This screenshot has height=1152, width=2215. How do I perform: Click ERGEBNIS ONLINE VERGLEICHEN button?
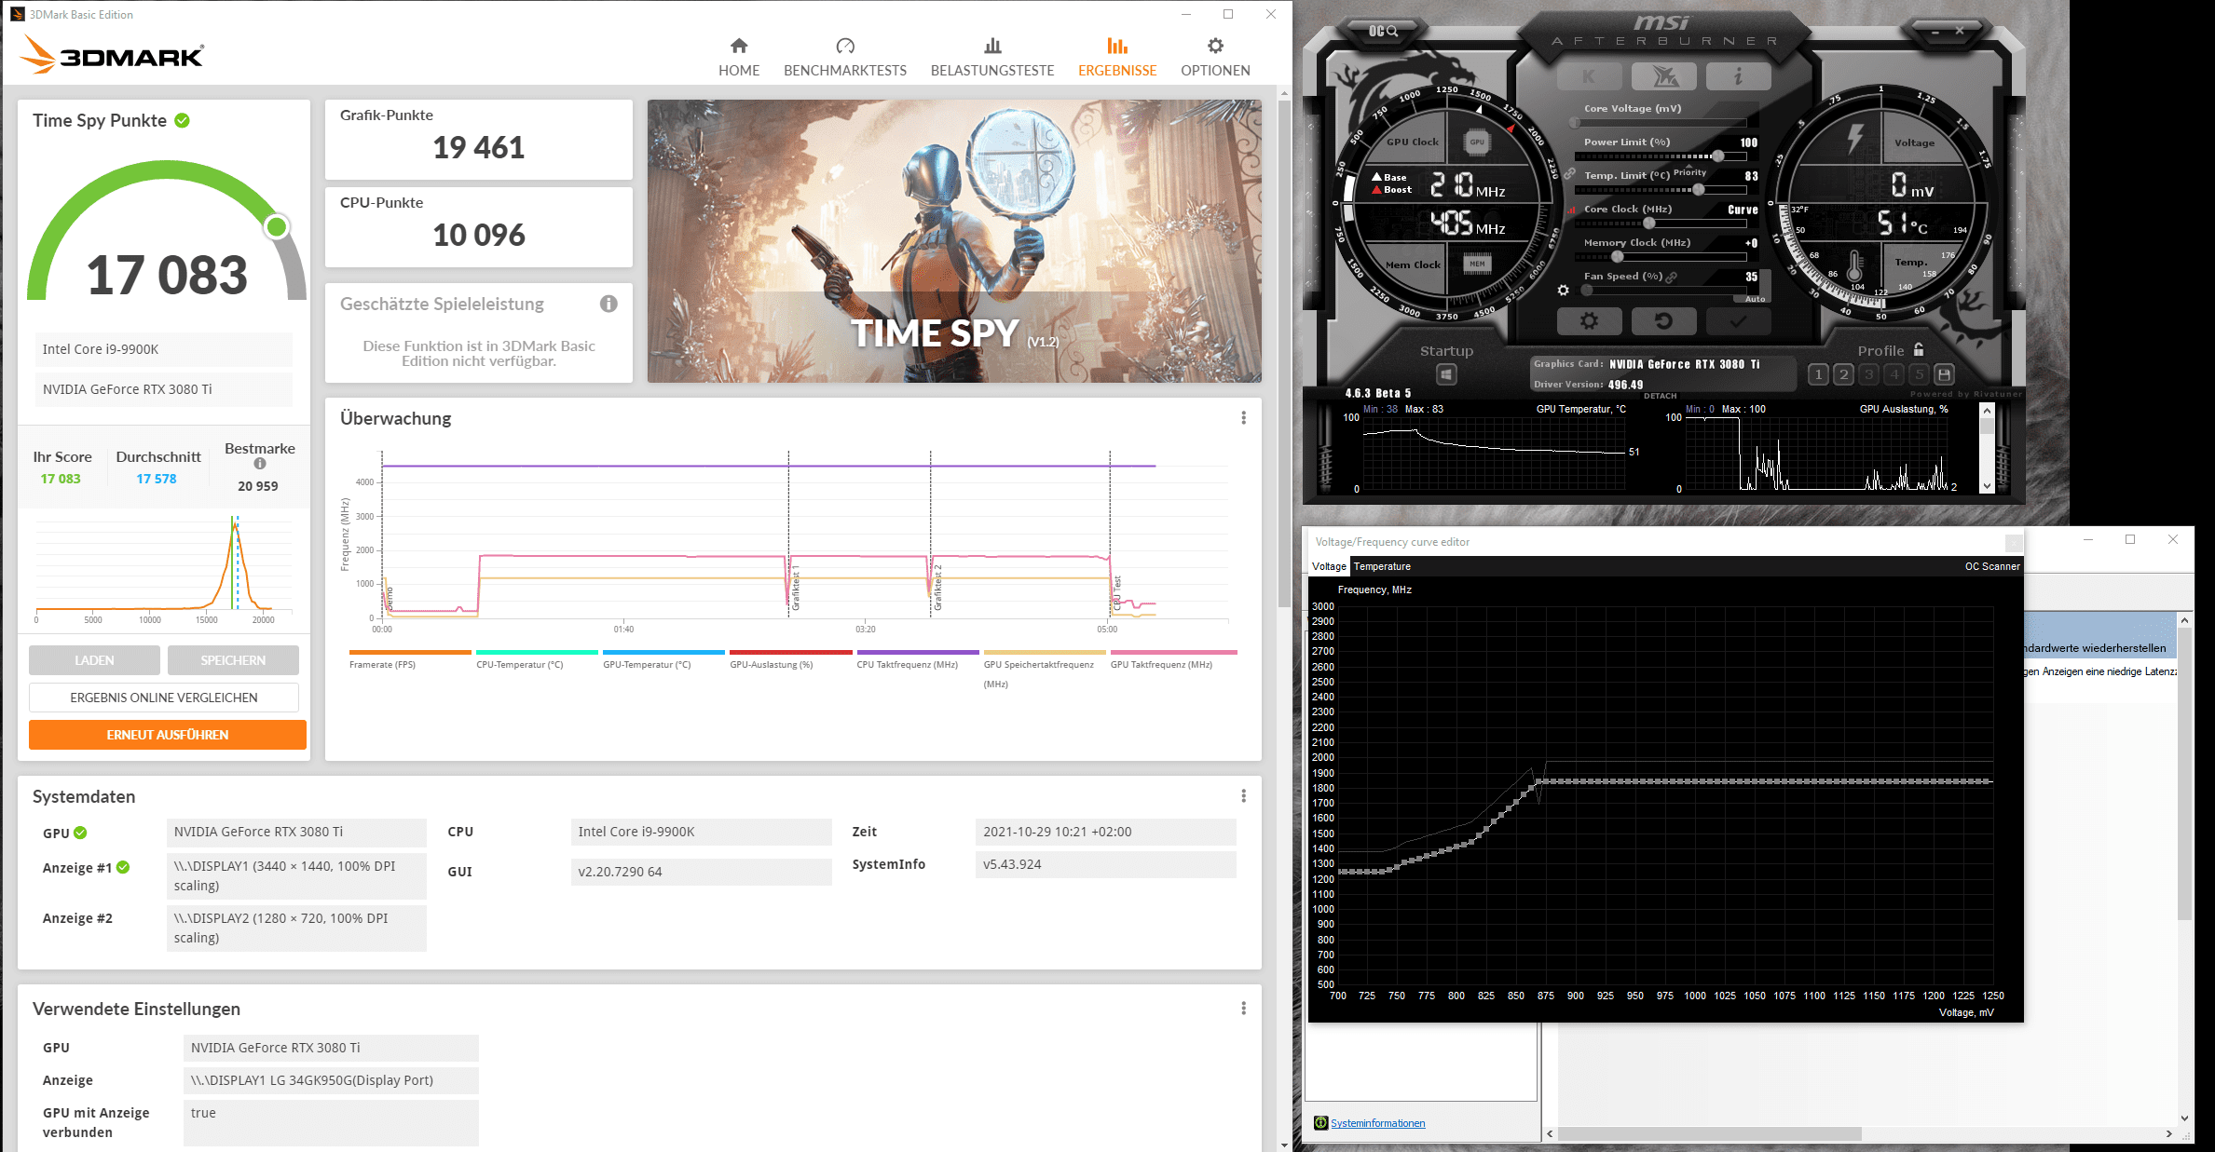164,698
